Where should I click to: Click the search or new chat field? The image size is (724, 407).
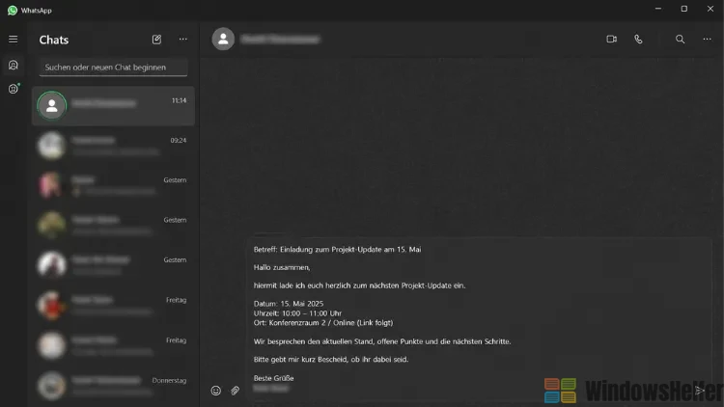tap(114, 68)
